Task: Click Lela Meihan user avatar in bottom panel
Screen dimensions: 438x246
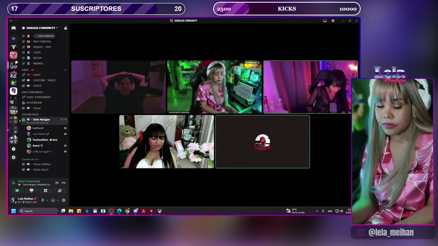Action: click(13, 200)
